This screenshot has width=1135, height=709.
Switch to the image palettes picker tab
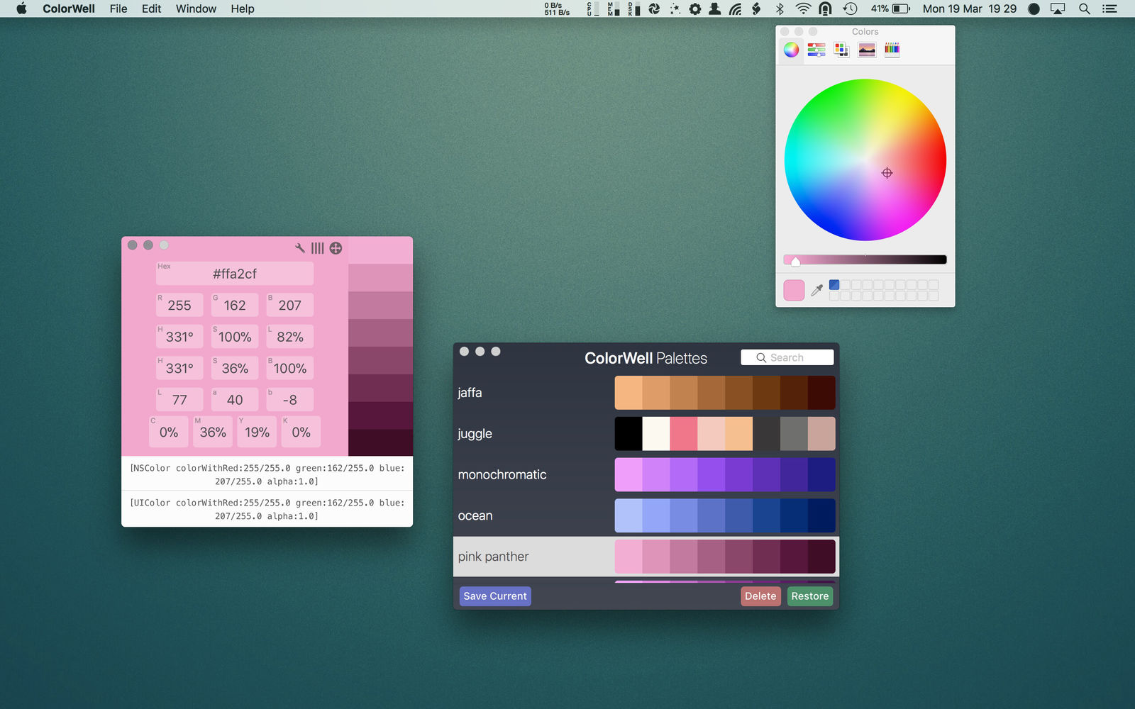[867, 50]
